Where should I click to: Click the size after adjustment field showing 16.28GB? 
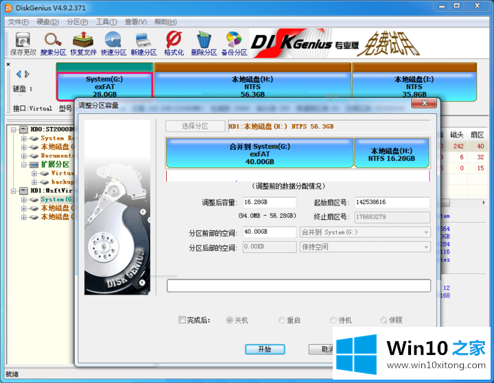pos(270,202)
